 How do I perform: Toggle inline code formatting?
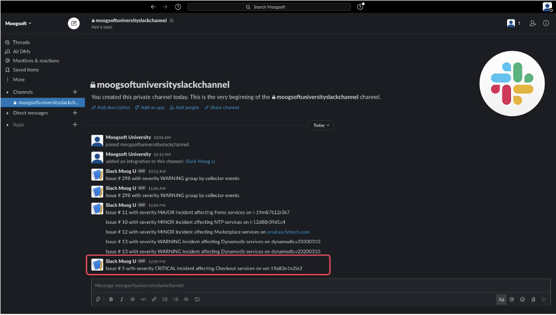pos(143,300)
